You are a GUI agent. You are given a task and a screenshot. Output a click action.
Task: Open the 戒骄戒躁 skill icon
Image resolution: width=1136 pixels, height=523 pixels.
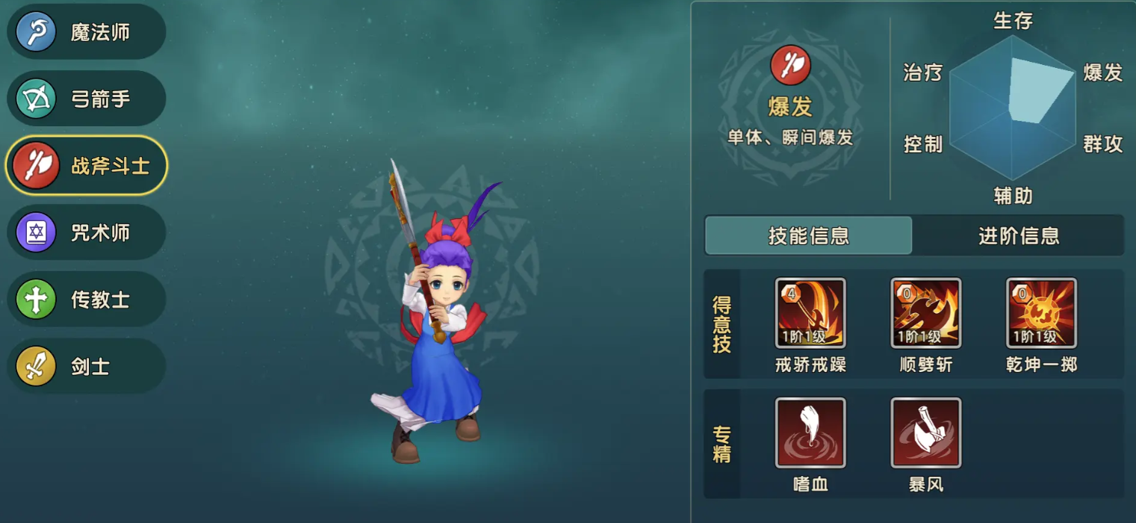tap(810, 313)
